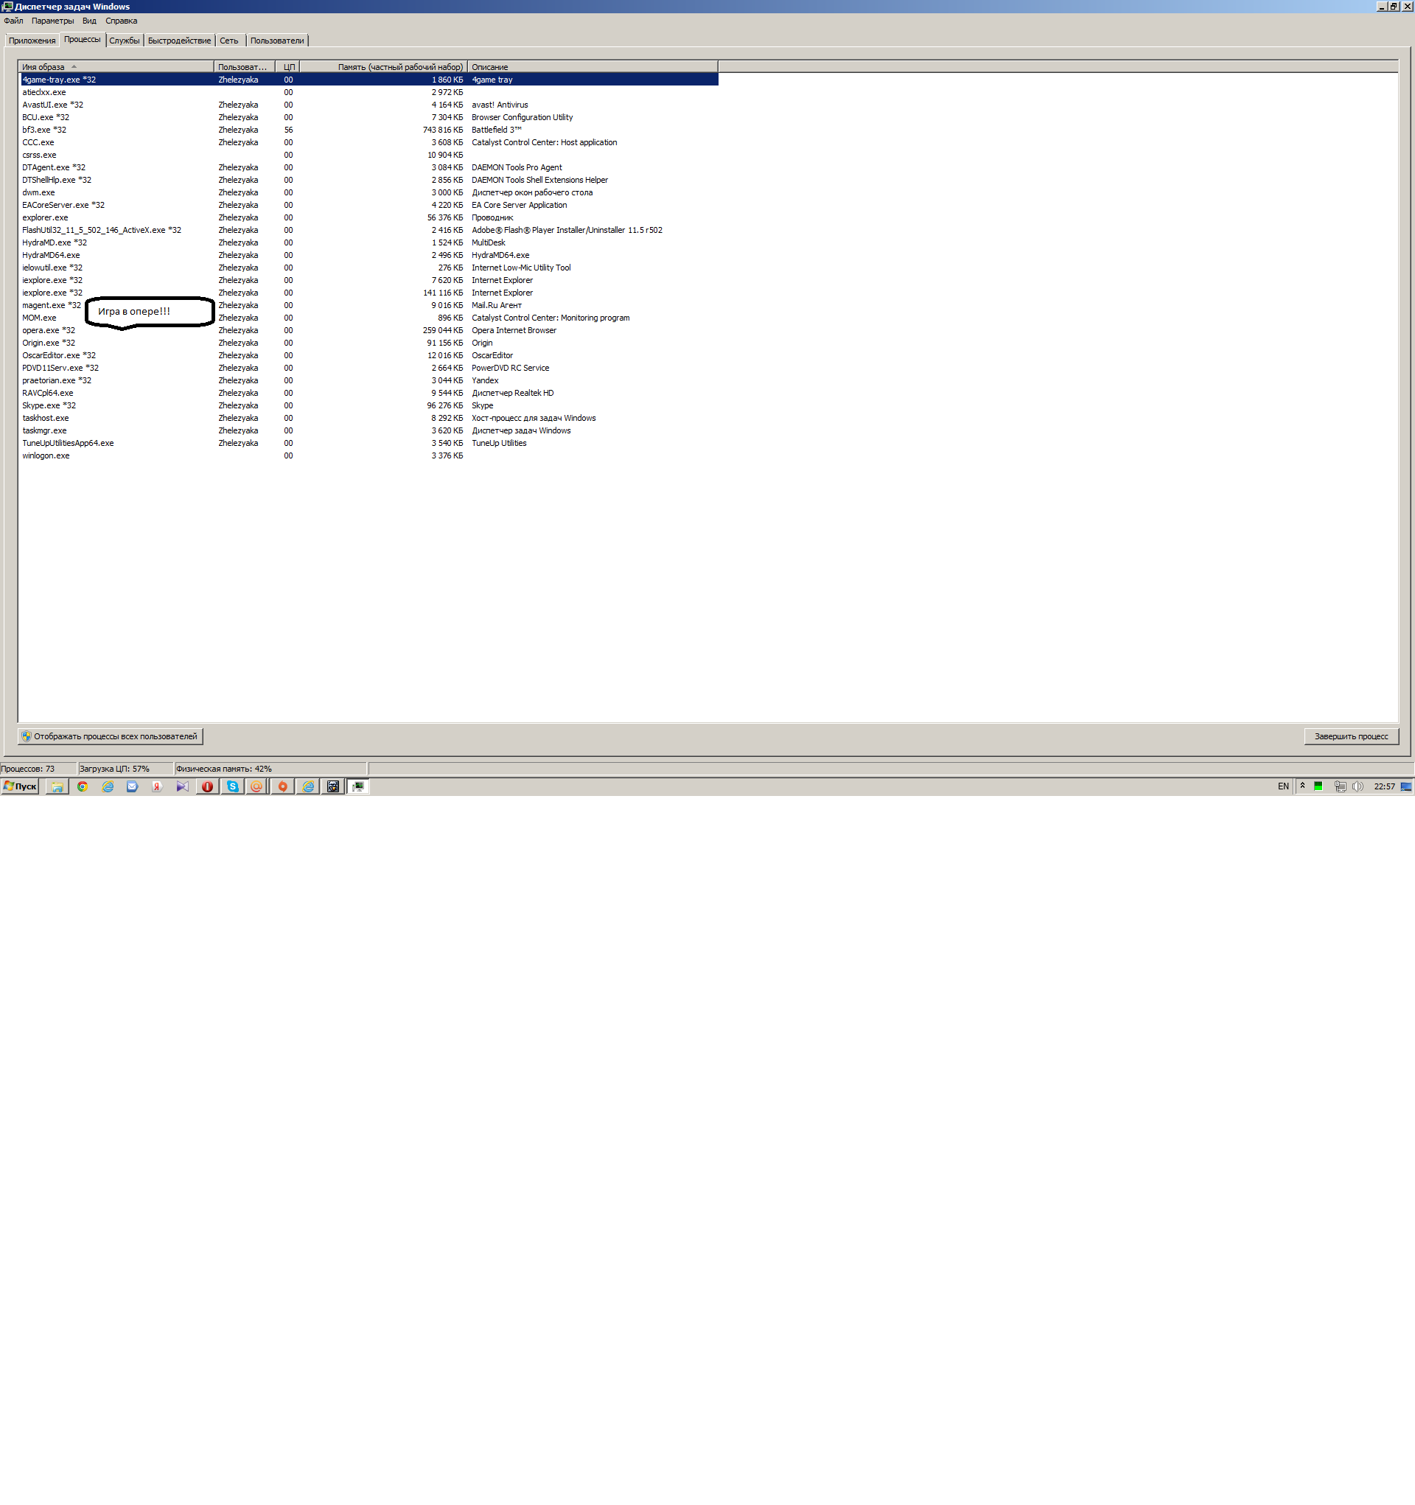Click the Yandex taskbar icon
The width and height of the screenshot is (1415, 1505).
[x=158, y=786]
